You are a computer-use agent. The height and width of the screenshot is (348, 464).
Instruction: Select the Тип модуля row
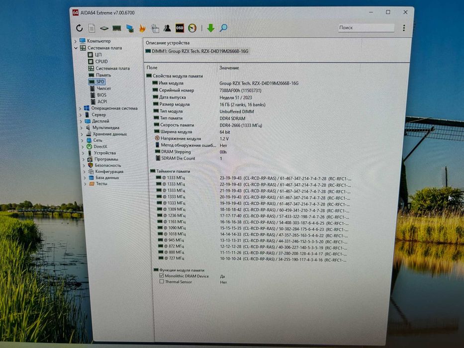point(203,111)
